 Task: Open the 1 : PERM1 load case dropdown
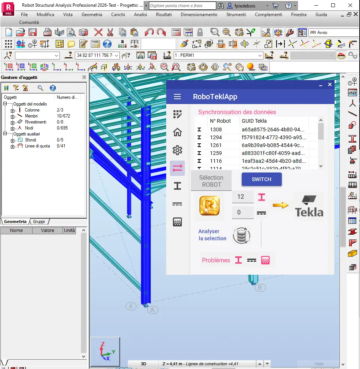click(x=260, y=55)
